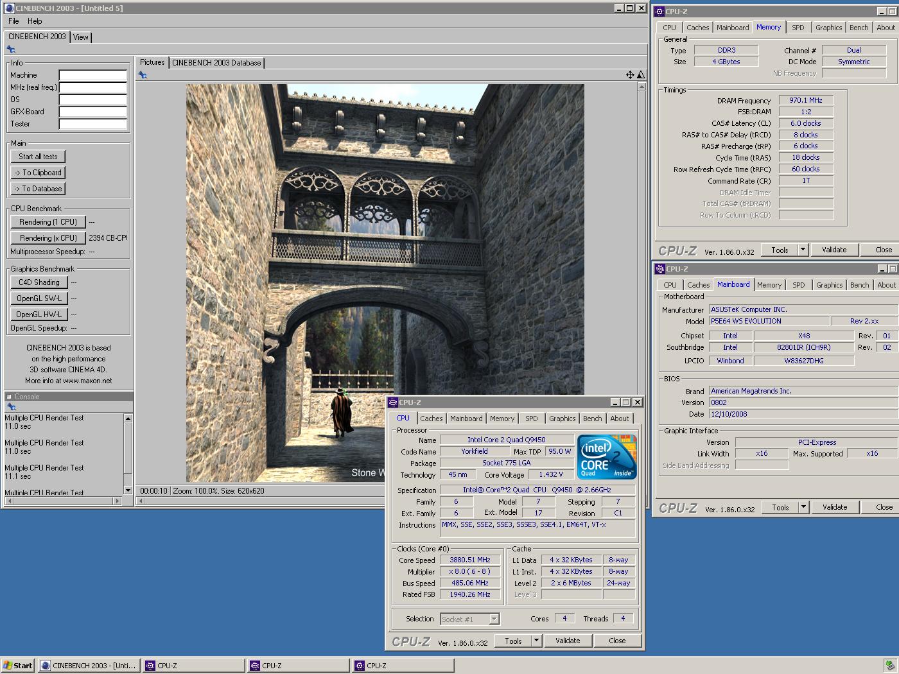
Task: Click the pin icon below CINEBENCH 2003 tab
Action: 11,49
